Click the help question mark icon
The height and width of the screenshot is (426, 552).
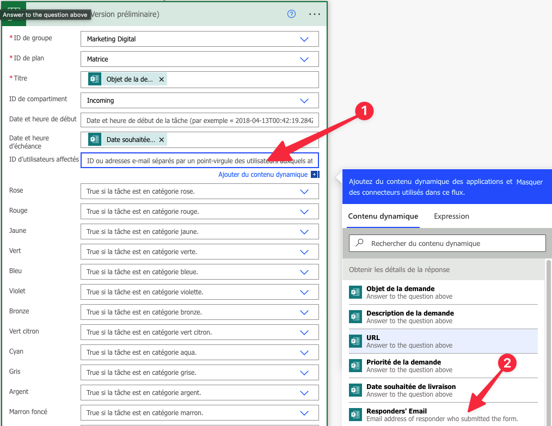point(291,14)
